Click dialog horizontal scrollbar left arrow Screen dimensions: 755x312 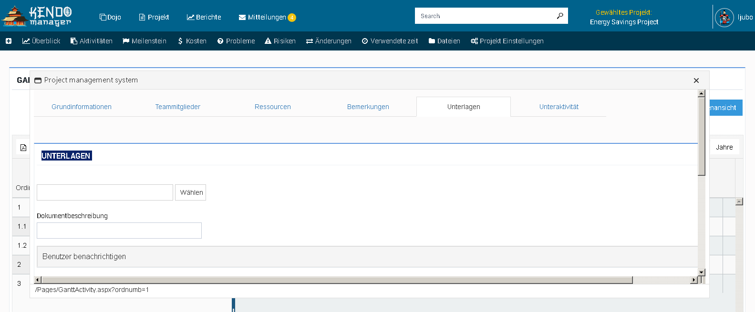pos(38,280)
